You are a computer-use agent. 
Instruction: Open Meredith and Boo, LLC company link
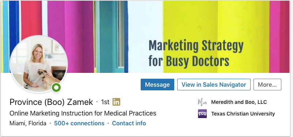(x=239, y=102)
